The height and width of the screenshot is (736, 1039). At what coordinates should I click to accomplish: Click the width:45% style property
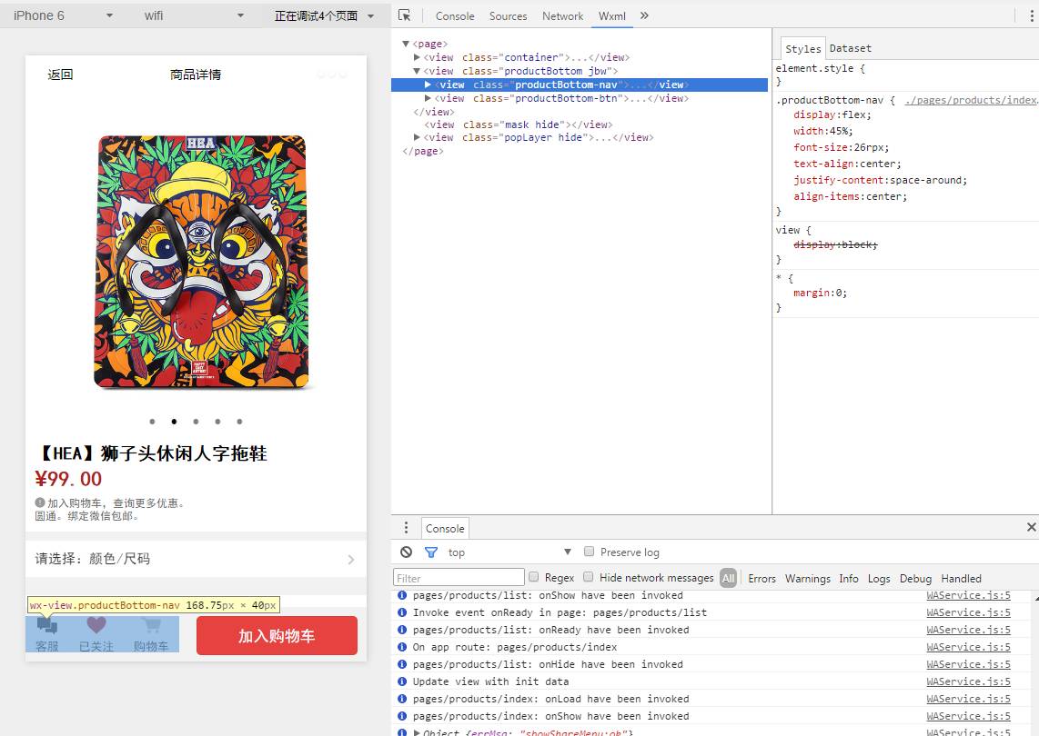click(823, 131)
